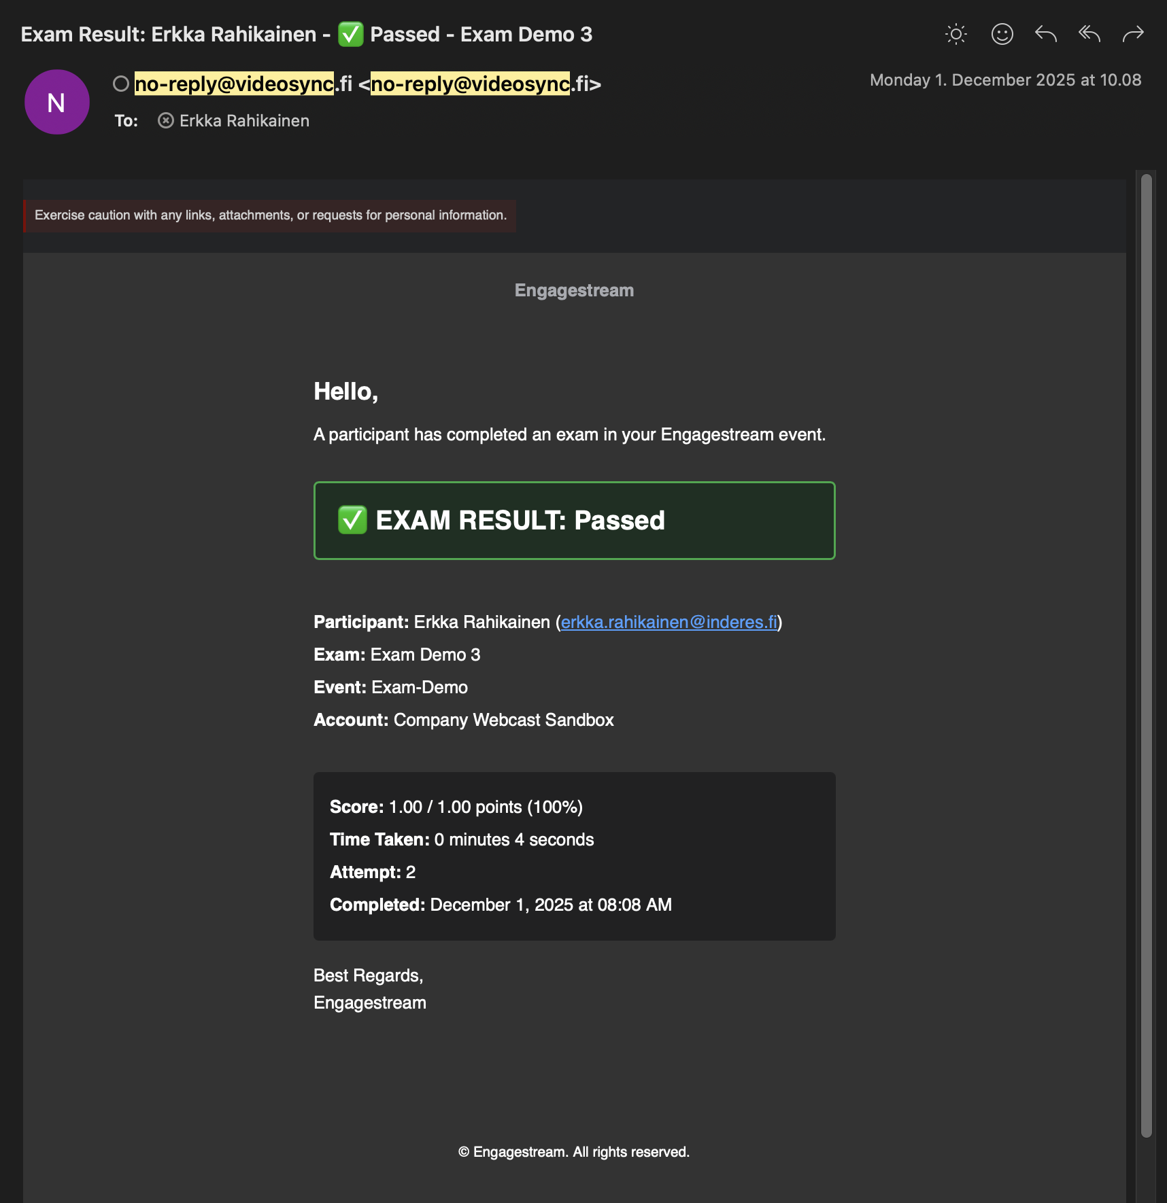The height and width of the screenshot is (1203, 1167).
Task: Click the Engagestream header title
Action: [574, 290]
